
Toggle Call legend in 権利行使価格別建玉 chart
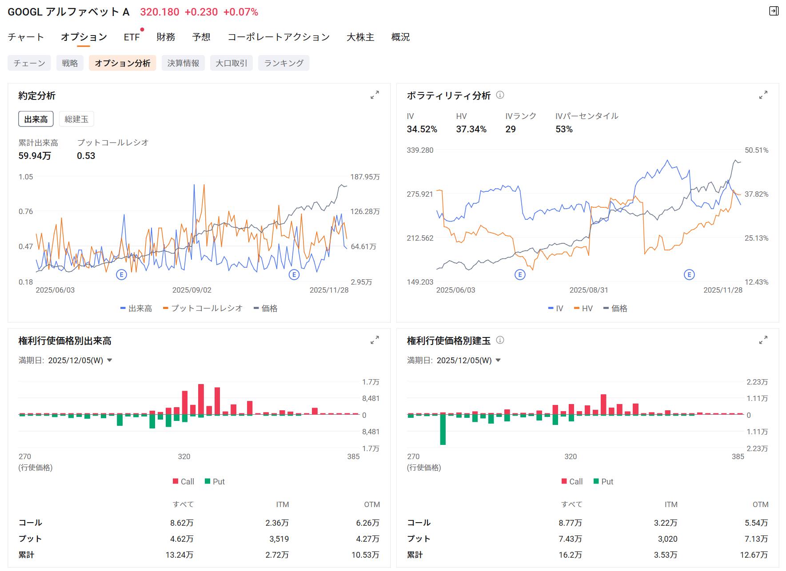(572, 481)
